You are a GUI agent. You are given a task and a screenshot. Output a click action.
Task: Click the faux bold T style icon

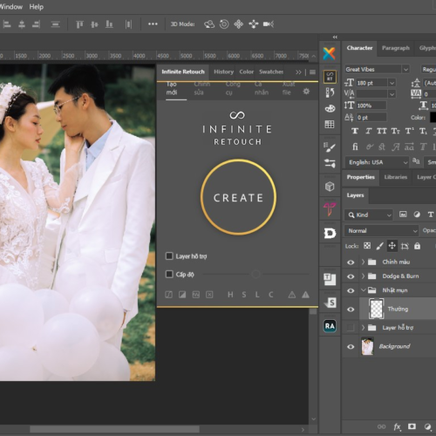(x=355, y=132)
